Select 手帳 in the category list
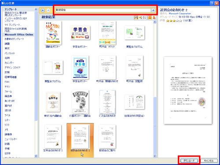 tap(7, 149)
